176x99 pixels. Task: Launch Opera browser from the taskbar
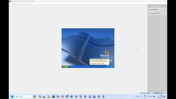[x=62, y=97]
